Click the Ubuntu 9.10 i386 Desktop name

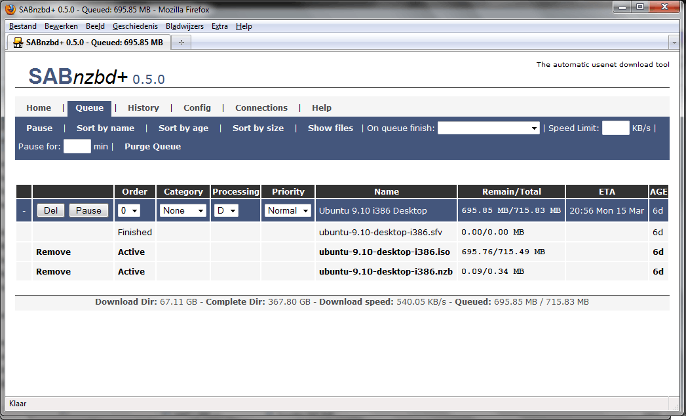(373, 210)
